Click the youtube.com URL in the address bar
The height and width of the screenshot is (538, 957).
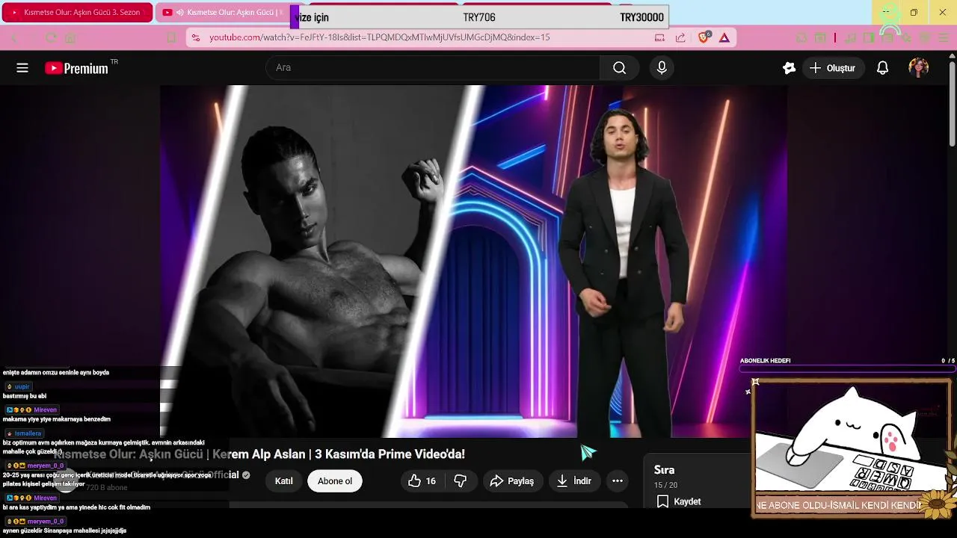point(379,37)
